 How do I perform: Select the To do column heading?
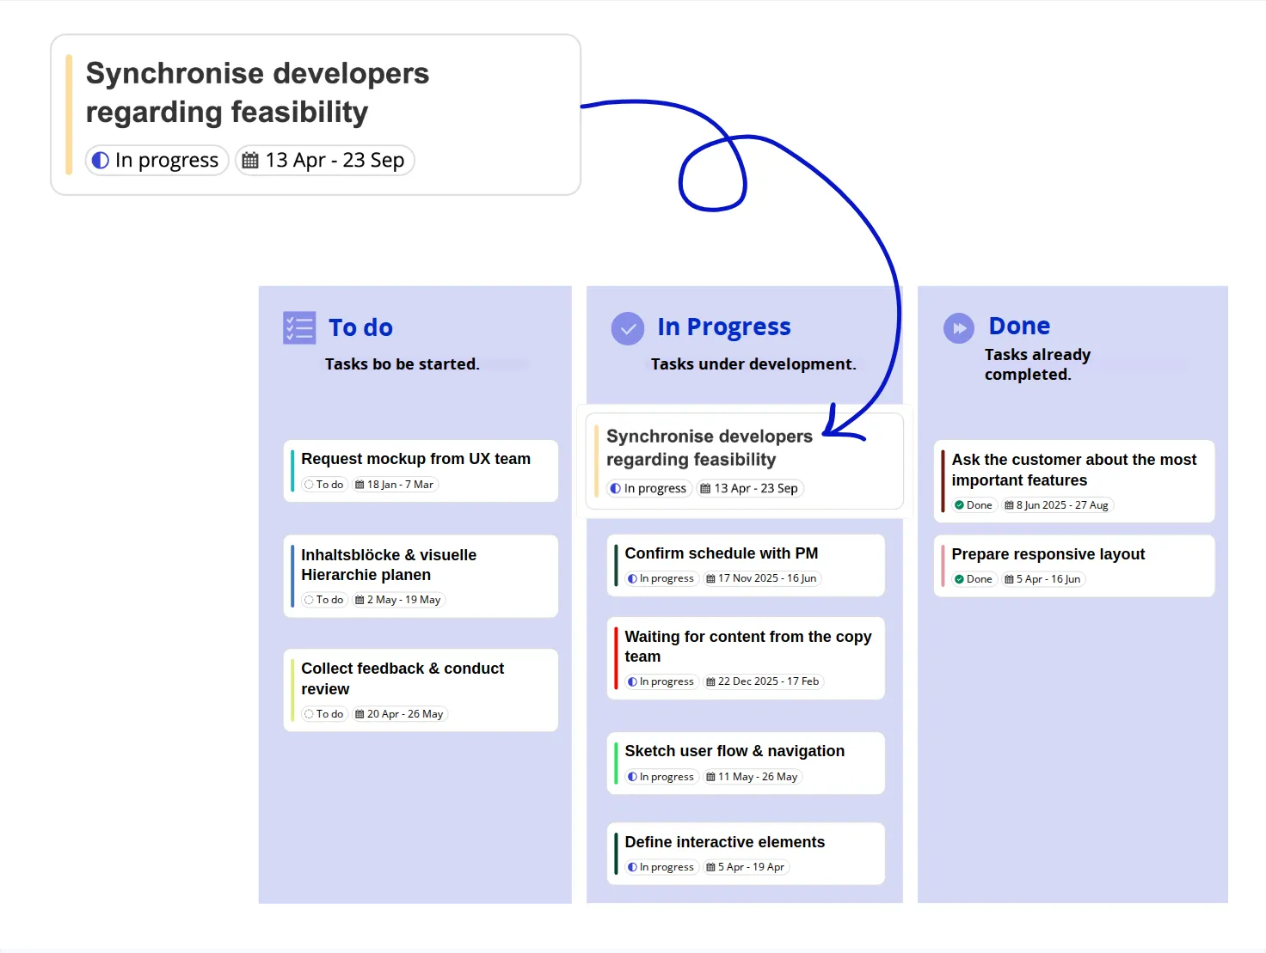360,327
